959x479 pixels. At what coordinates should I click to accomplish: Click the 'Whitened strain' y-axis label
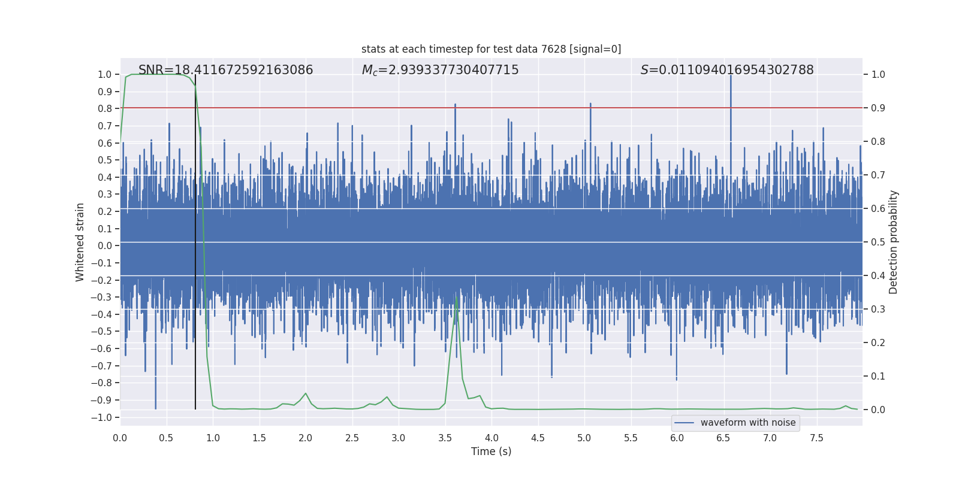[x=80, y=242]
